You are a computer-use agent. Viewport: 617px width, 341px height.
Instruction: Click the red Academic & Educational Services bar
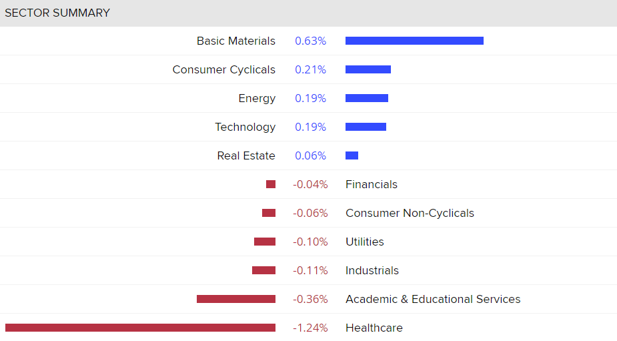[x=236, y=299]
